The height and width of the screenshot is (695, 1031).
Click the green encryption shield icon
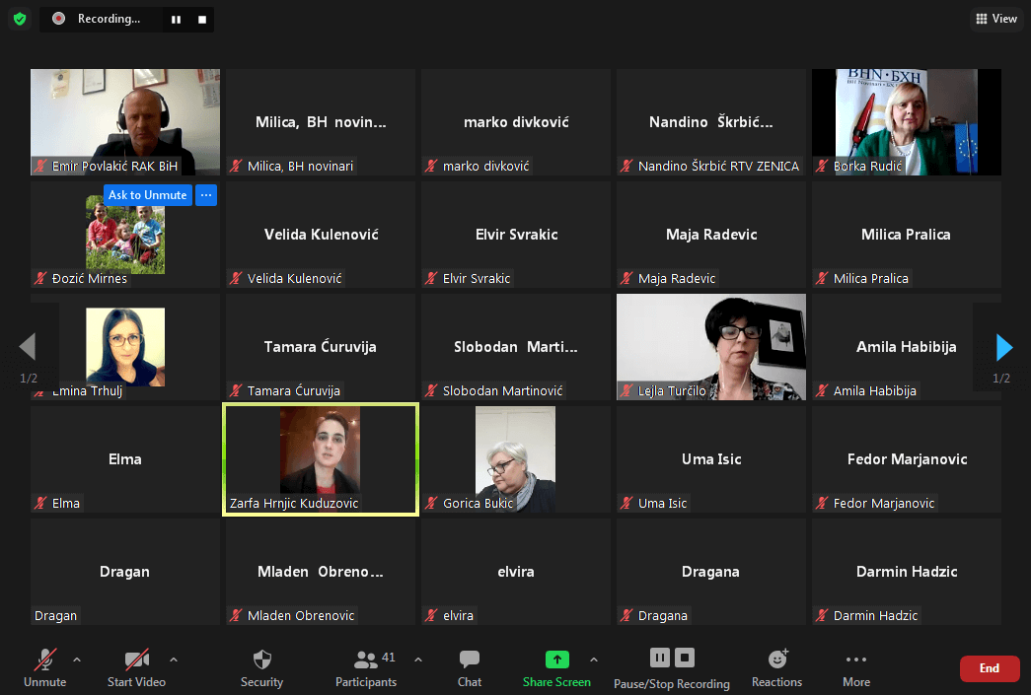pos(20,19)
